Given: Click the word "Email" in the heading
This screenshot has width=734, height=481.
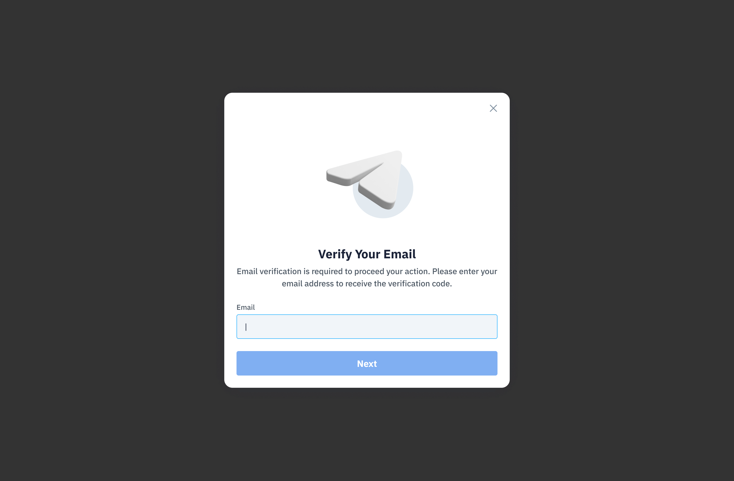Looking at the screenshot, I should [400, 254].
